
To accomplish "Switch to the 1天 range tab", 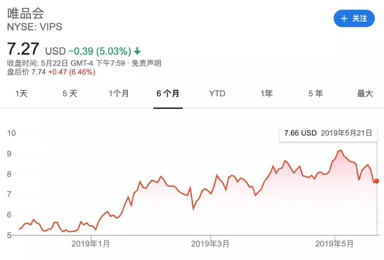I will pyautogui.click(x=21, y=94).
